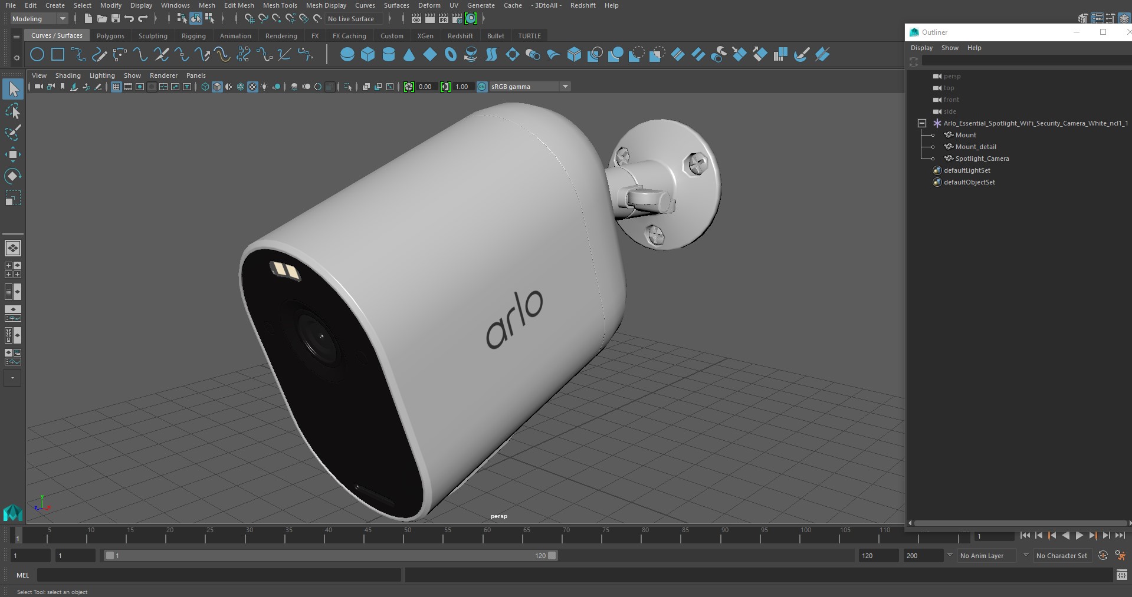Activate the Move tool in toolbox
This screenshot has width=1132, height=597.
click(x=12, y=154)
